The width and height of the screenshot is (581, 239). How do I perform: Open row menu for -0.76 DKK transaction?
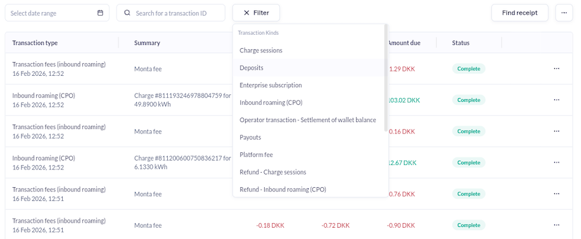556,194
